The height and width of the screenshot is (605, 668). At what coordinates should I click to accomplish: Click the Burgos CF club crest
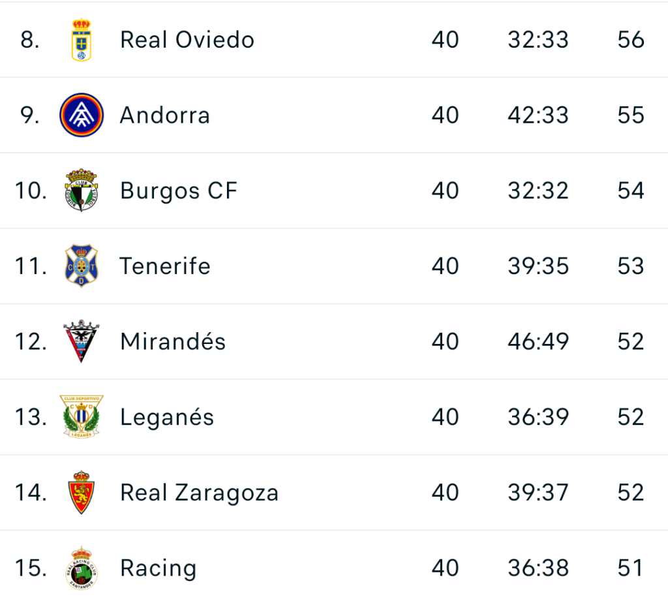point(82,191)
